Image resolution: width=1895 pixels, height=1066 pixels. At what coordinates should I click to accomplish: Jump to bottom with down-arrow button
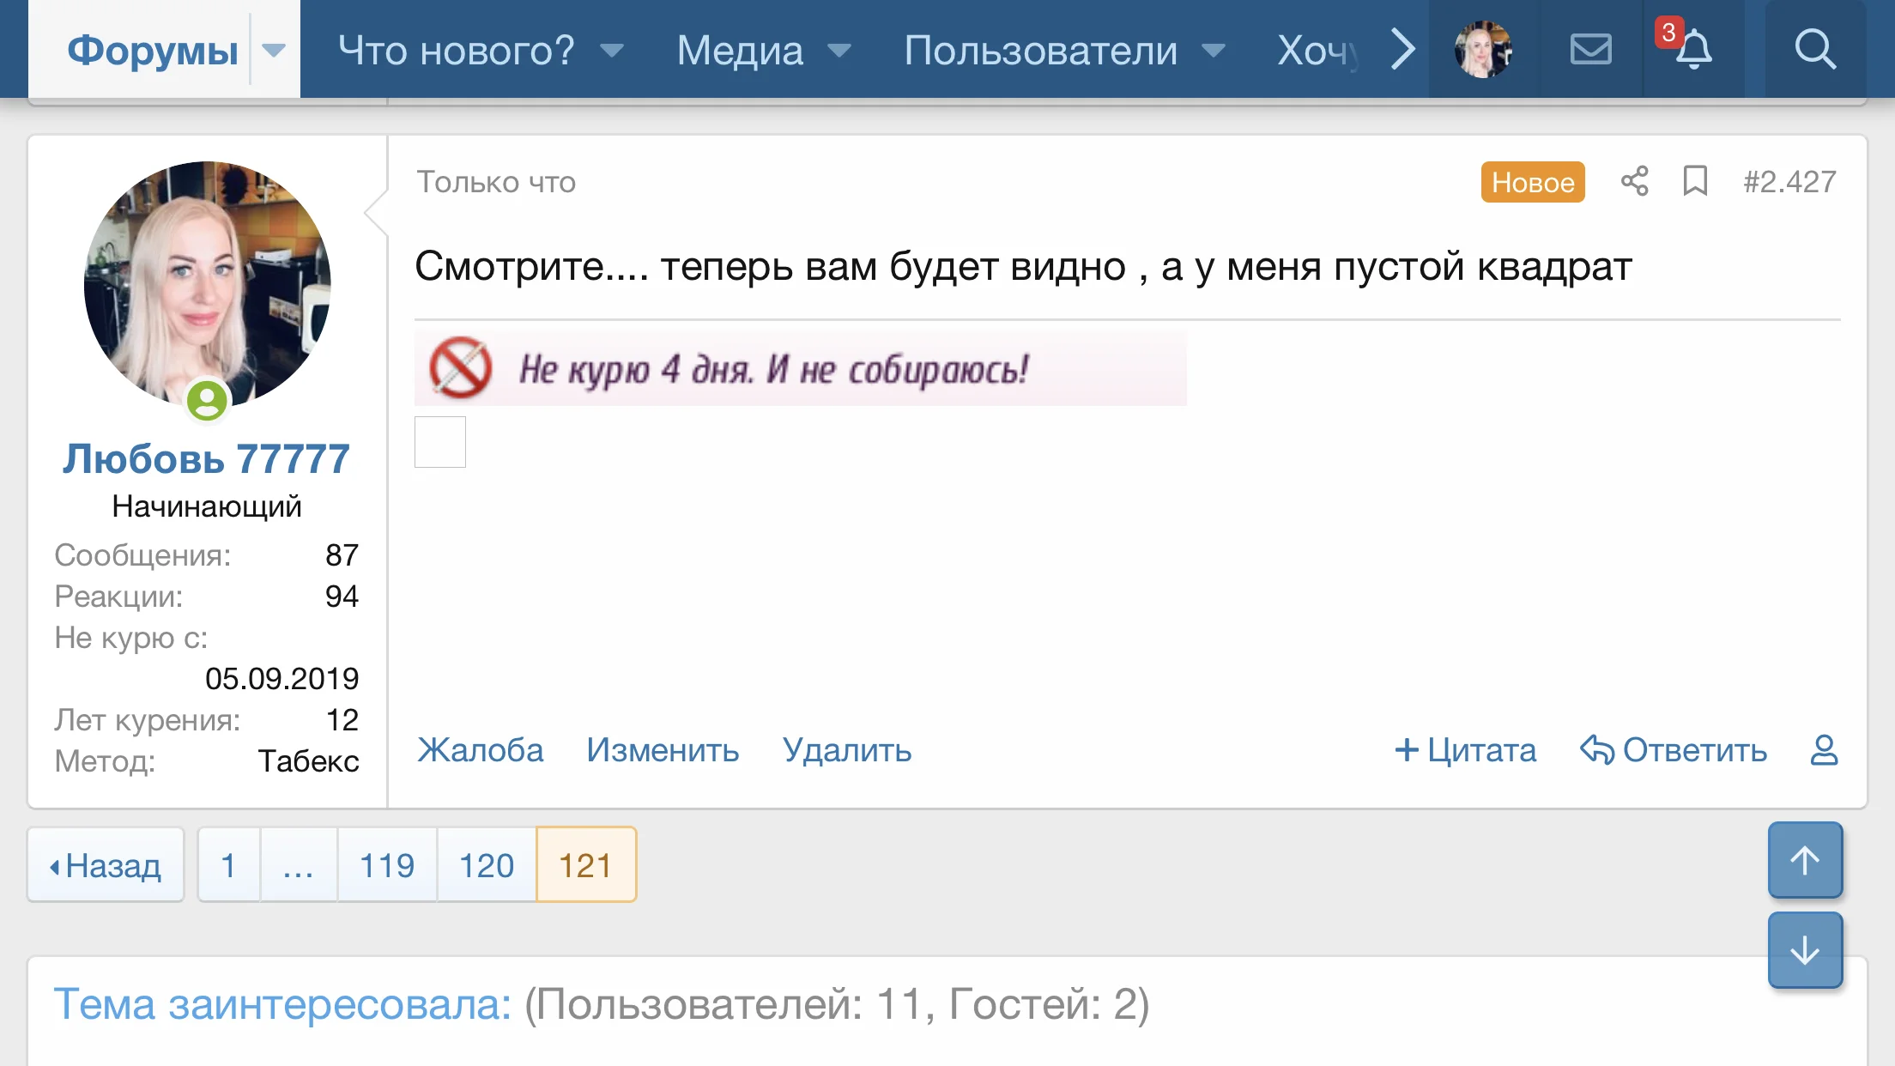(x=1805, y=950)
